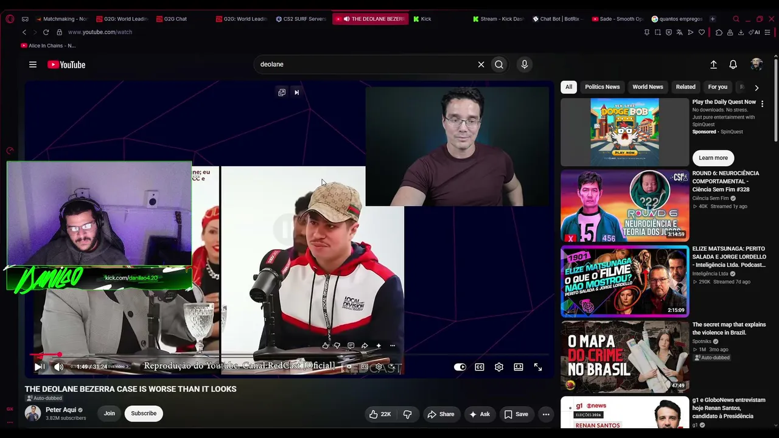Play the video with the play button

(x=38, y=367)
